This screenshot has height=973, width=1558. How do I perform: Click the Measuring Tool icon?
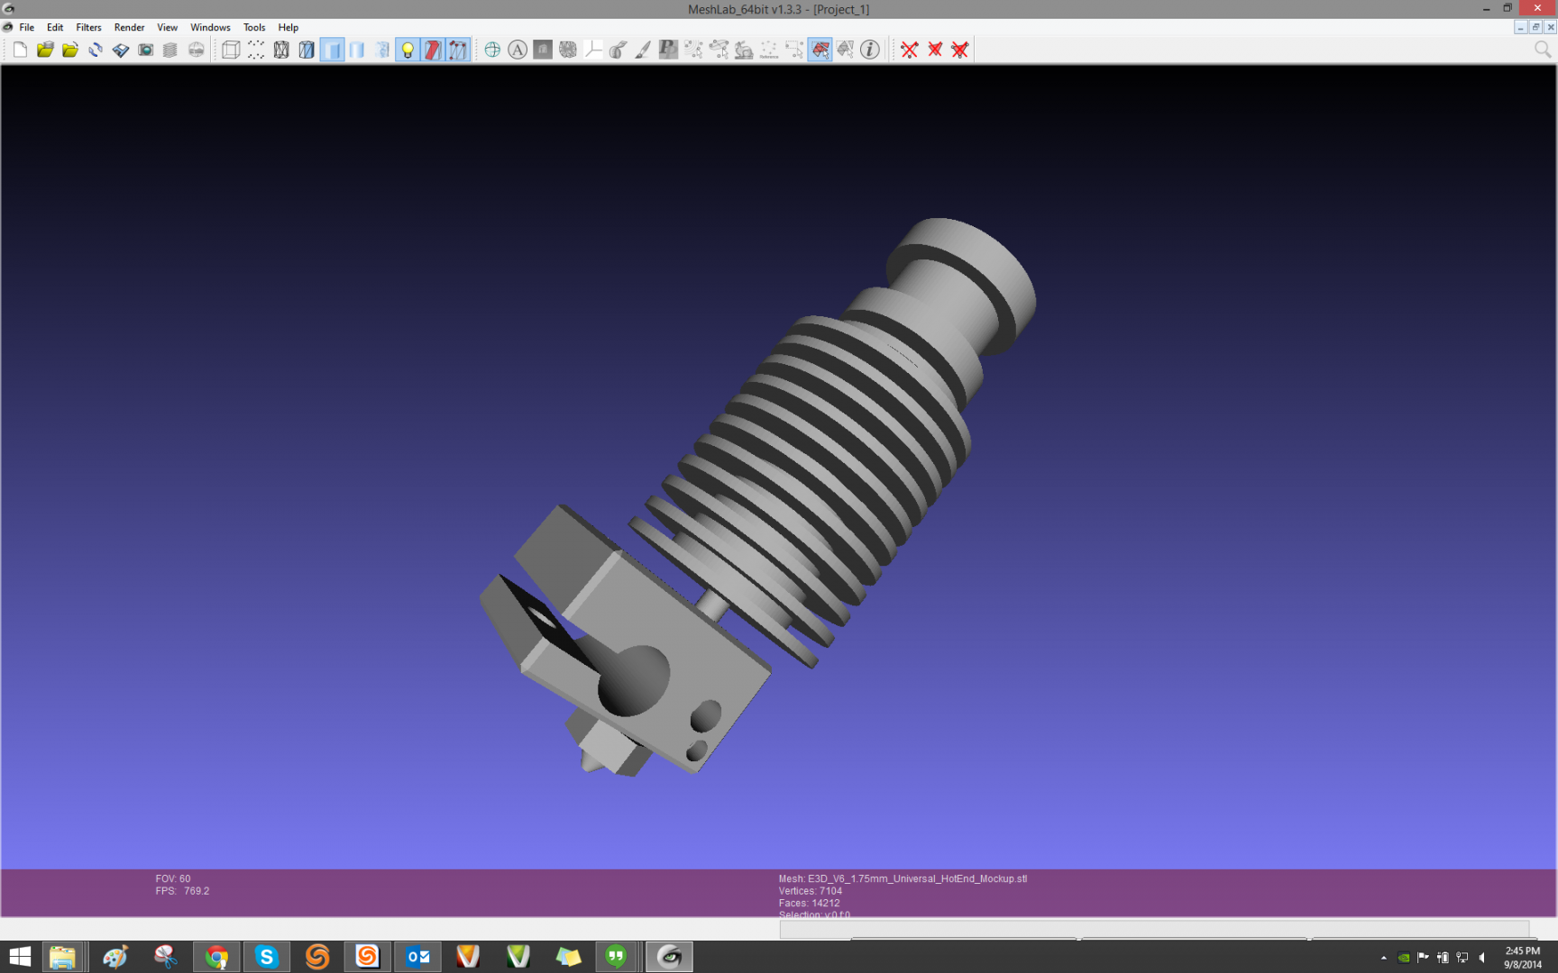click(x=592, y=50)
